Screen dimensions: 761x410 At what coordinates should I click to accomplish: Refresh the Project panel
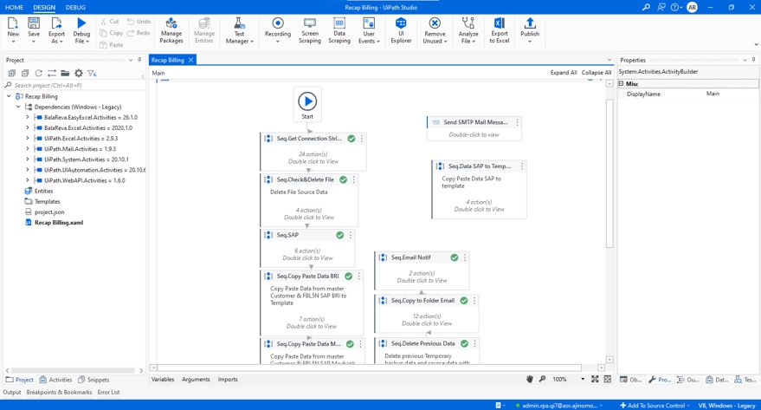point(38,74)
